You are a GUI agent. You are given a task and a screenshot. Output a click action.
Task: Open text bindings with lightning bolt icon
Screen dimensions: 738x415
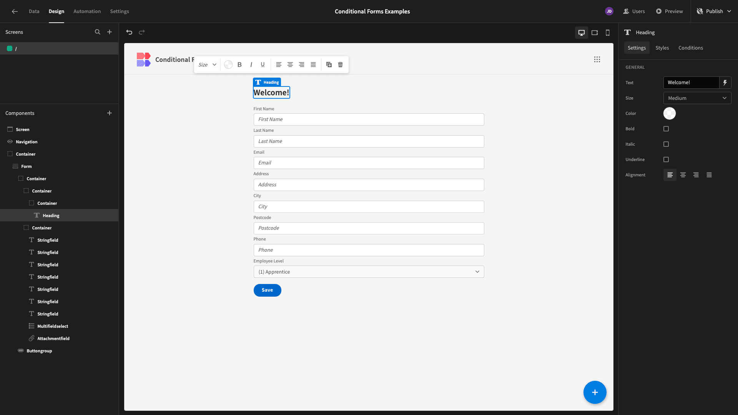725,83
